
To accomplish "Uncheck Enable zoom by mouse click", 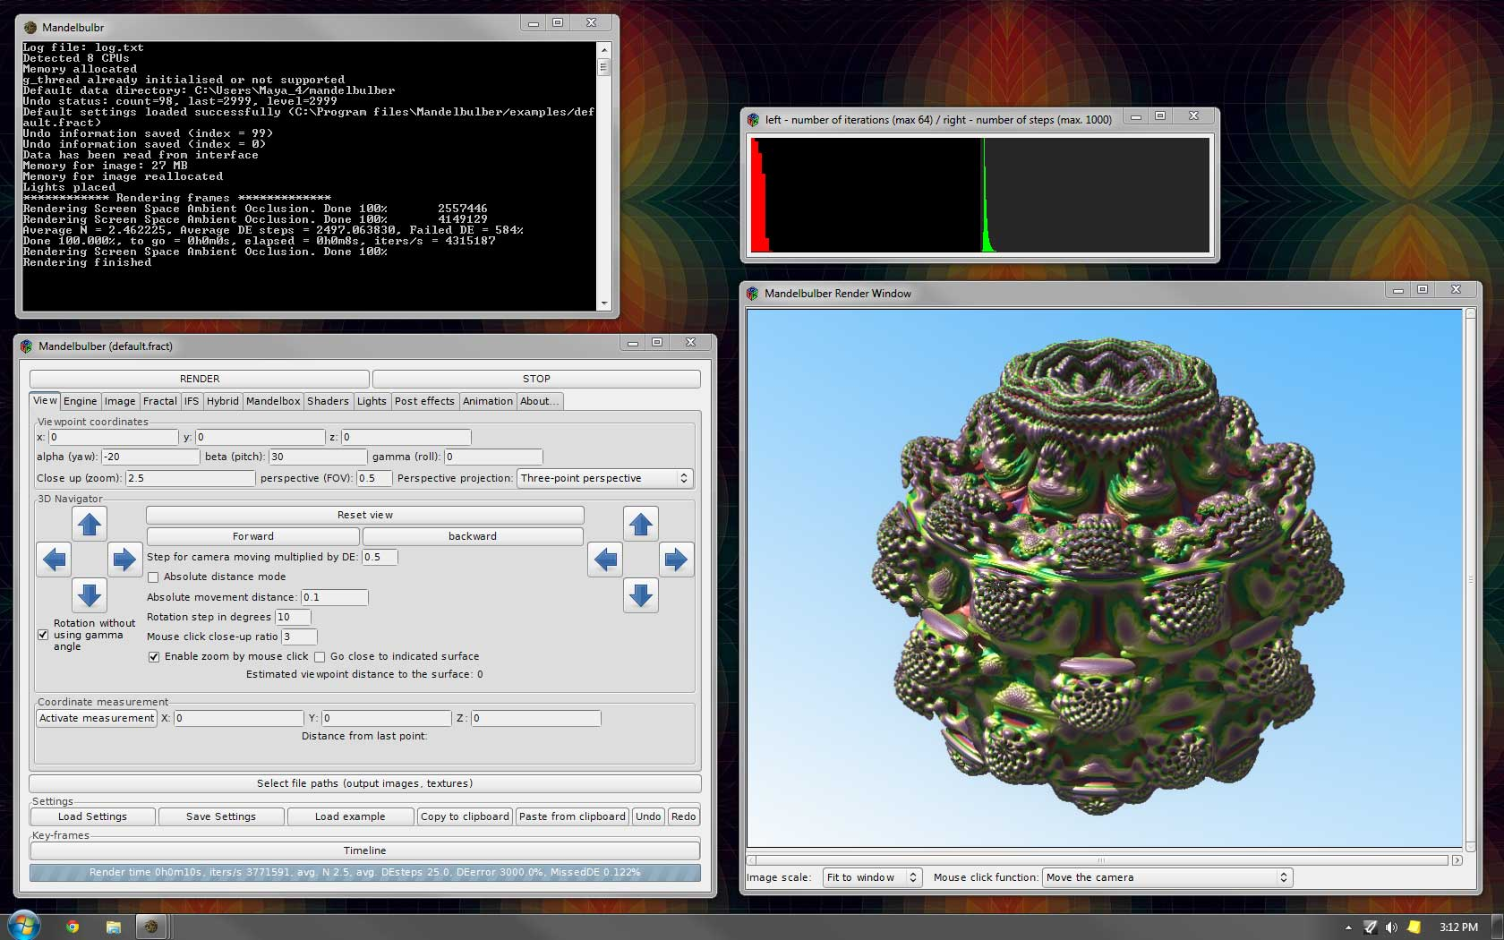I will (154, 656).
